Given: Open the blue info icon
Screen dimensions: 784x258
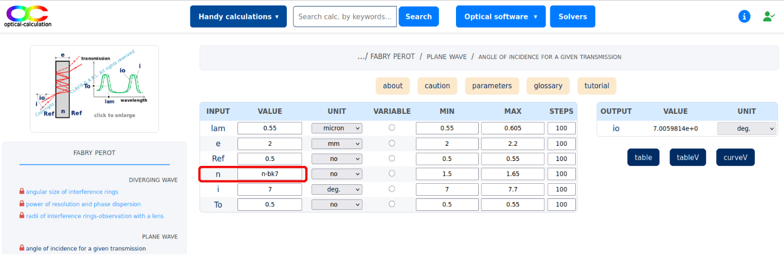Looking at the screenshot, I should click(744, 16).
